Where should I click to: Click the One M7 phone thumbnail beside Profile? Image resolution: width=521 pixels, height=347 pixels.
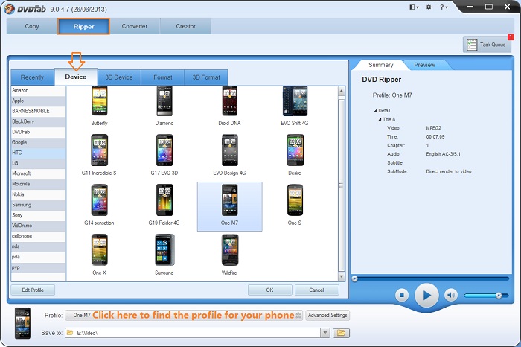tap(22, 323)
